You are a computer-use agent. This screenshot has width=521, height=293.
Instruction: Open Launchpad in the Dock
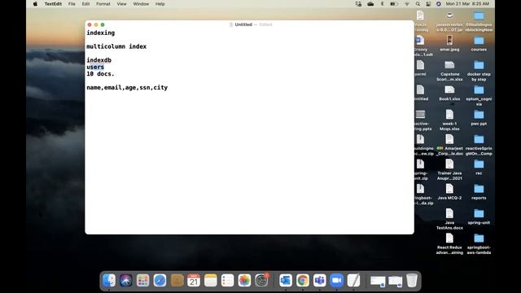[x=143, y=280]
